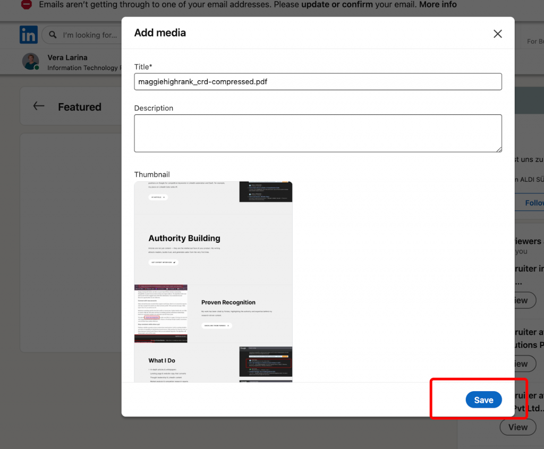Screen dimensions: 544x449
Task: Click the topmost View button for the recruiter
Action: (525, 300)
